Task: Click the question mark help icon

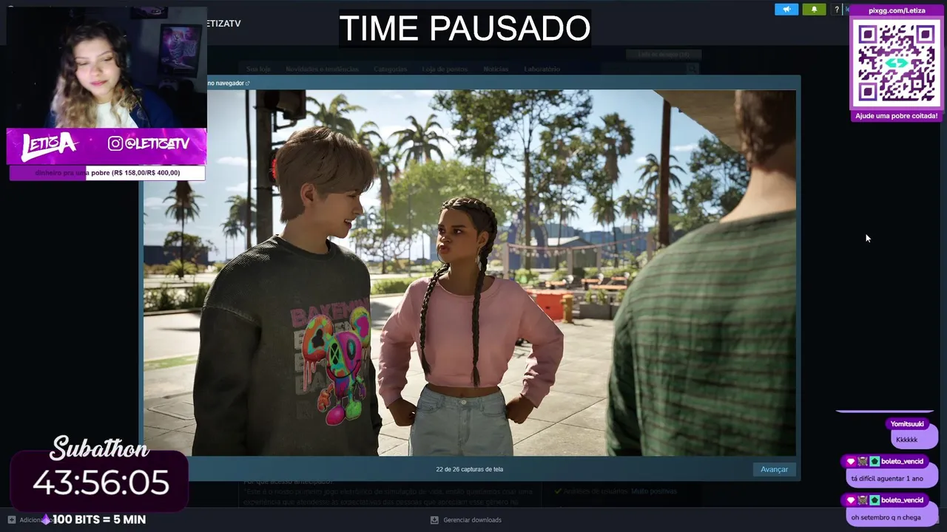Action: tap(837, 10)
